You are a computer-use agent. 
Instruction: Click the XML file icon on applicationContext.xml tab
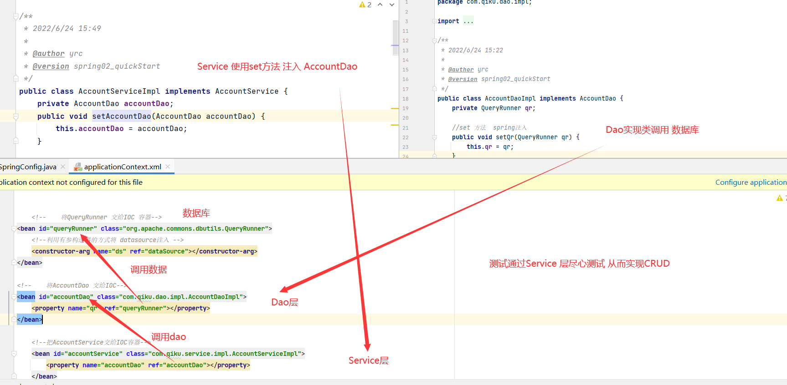click(x=78, y=167)
